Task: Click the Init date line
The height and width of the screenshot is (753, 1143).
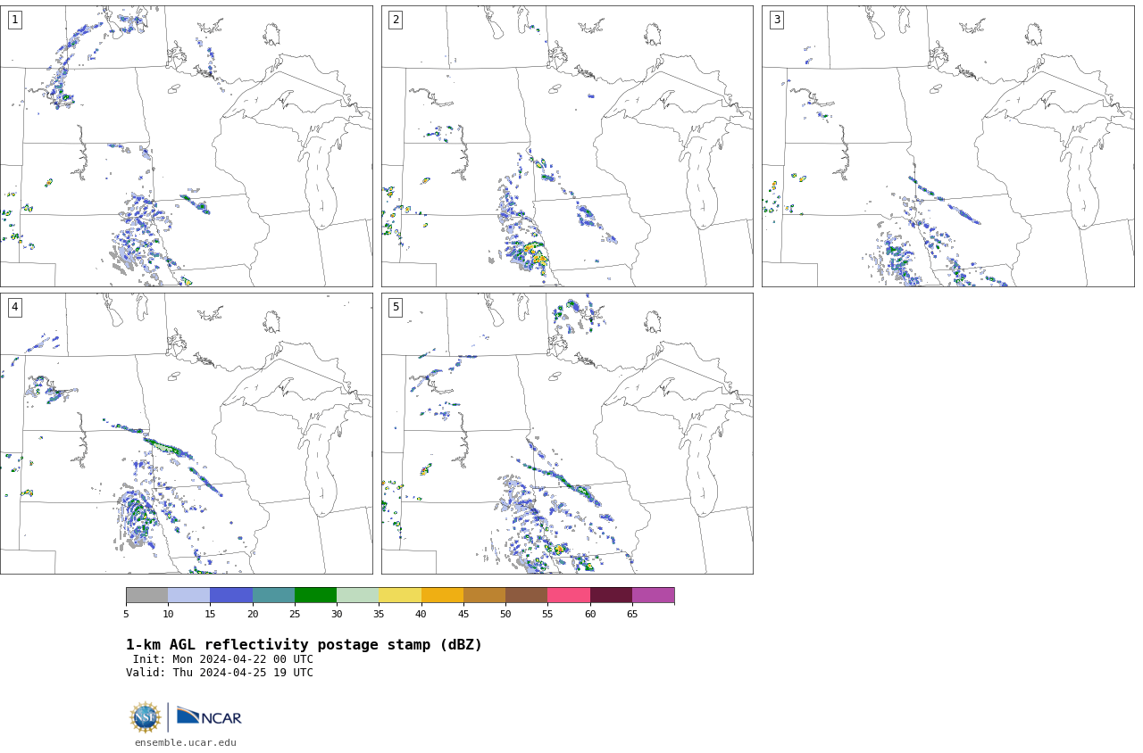Action: click(223, 659)
